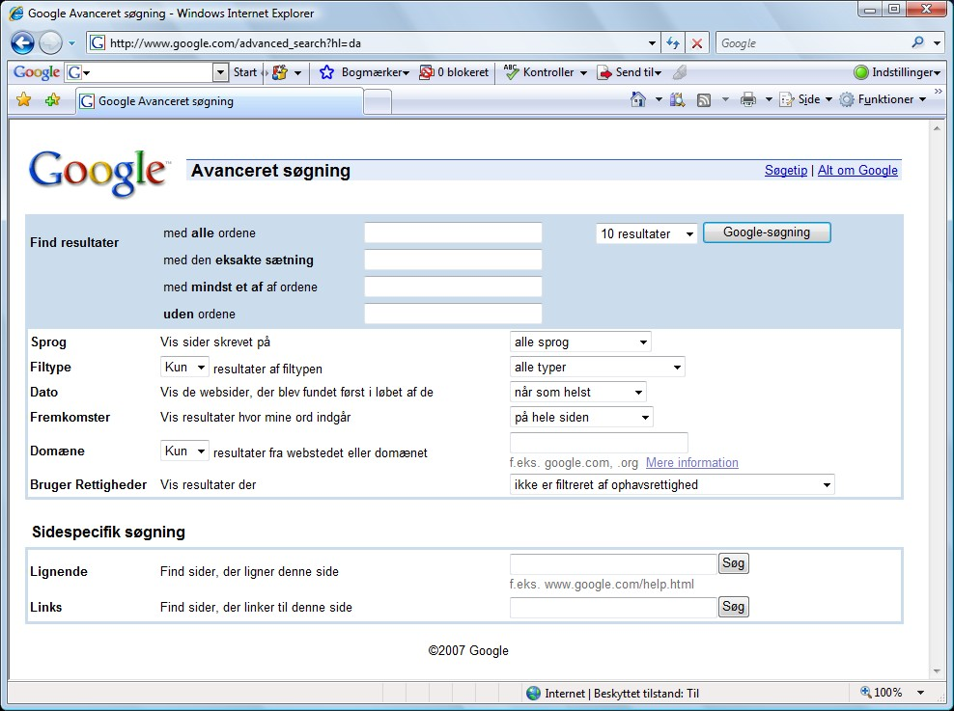Click the Bogmærker star icon

tap(326, 72)
